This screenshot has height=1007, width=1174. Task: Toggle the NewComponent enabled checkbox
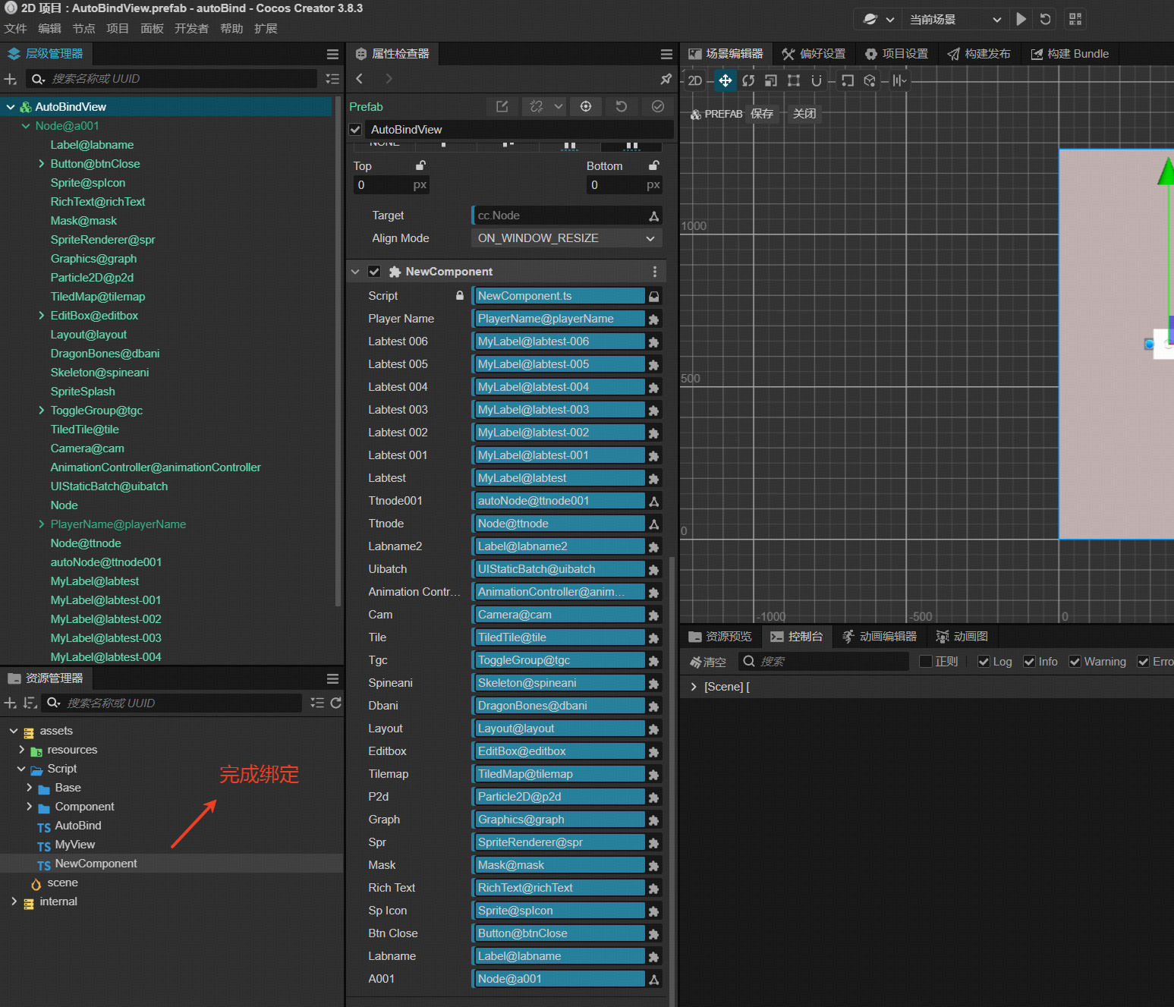(374, 272)
